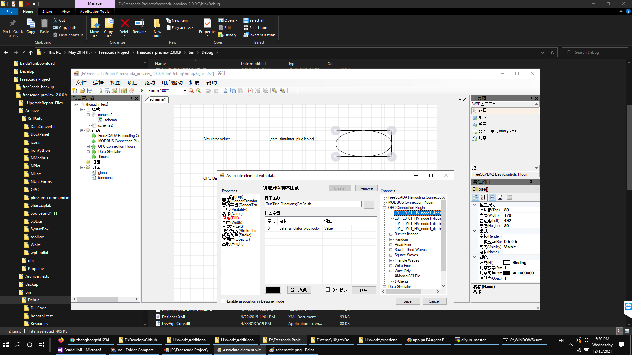Enable association in Designer mode checkbox

pyautogui.click(x=223, y=301)
